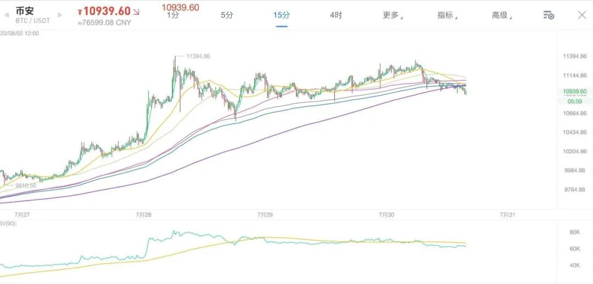Open the 指标 indicators dropdown

[x=446, y=15]
